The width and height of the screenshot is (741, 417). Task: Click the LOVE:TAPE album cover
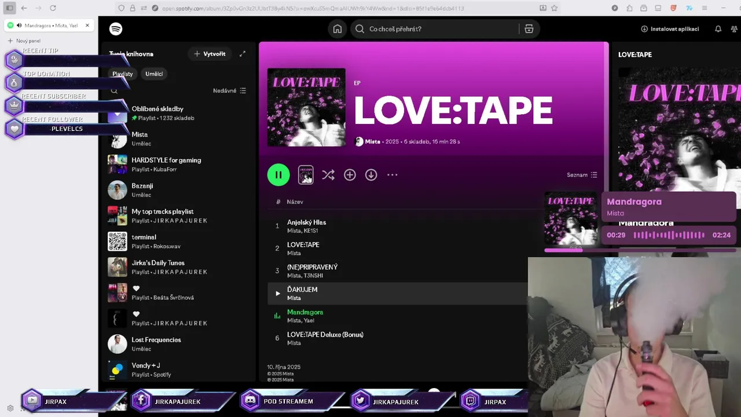pyautogui.click(x=306, y=107)
